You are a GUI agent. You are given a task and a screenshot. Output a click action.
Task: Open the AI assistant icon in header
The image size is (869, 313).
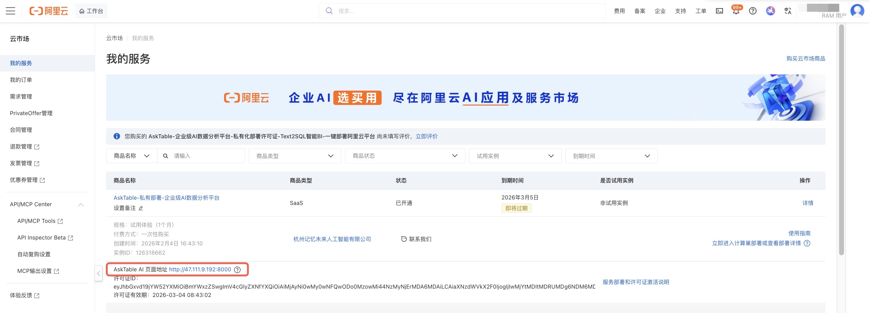[770, 11]
